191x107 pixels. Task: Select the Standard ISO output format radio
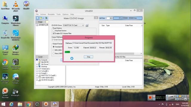click(x=53, y=47)
